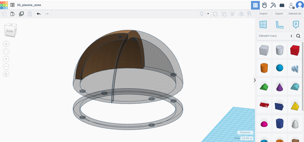This screenshot has width=304, height=142.
Task: Toggle the orthographic perspective view button
Action: tap(6, 74)
